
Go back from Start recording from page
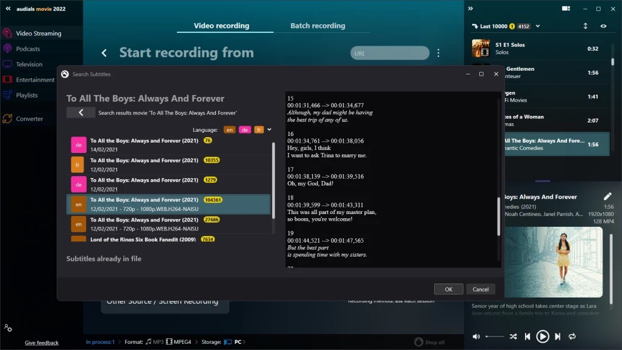tap(104, 53)
